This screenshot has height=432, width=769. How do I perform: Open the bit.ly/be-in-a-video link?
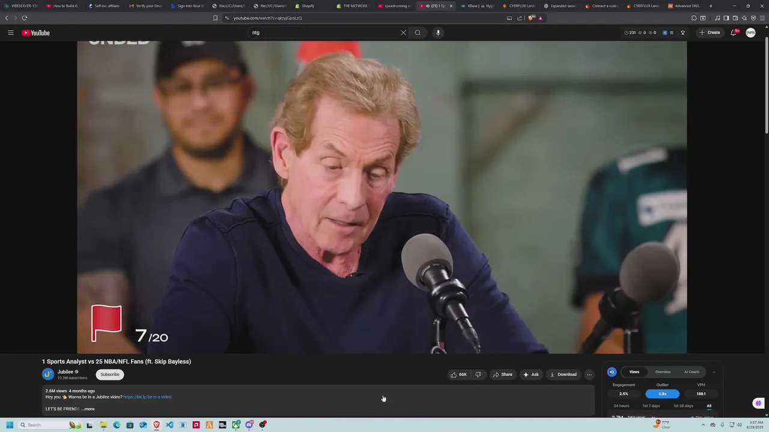[147, 397]
